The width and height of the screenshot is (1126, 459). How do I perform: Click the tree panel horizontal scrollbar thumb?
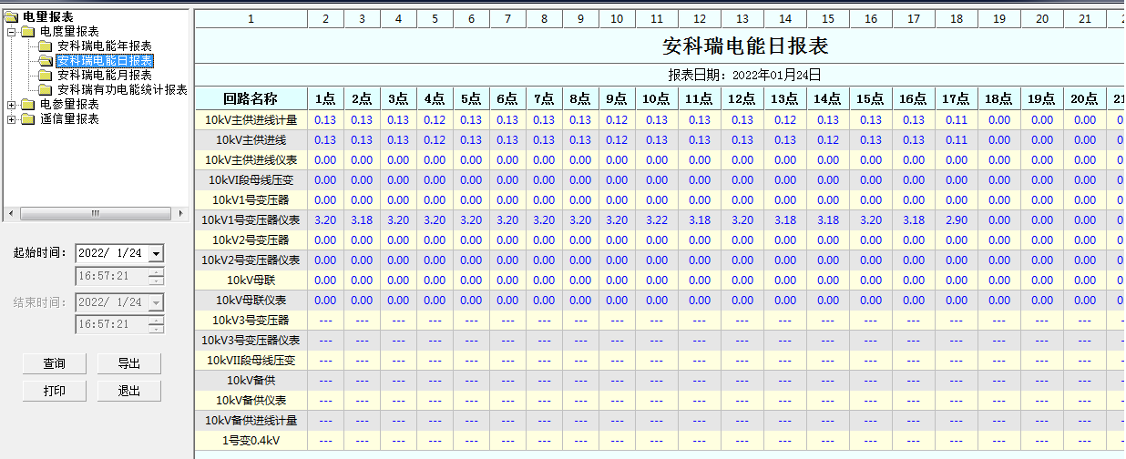[94, 213]
